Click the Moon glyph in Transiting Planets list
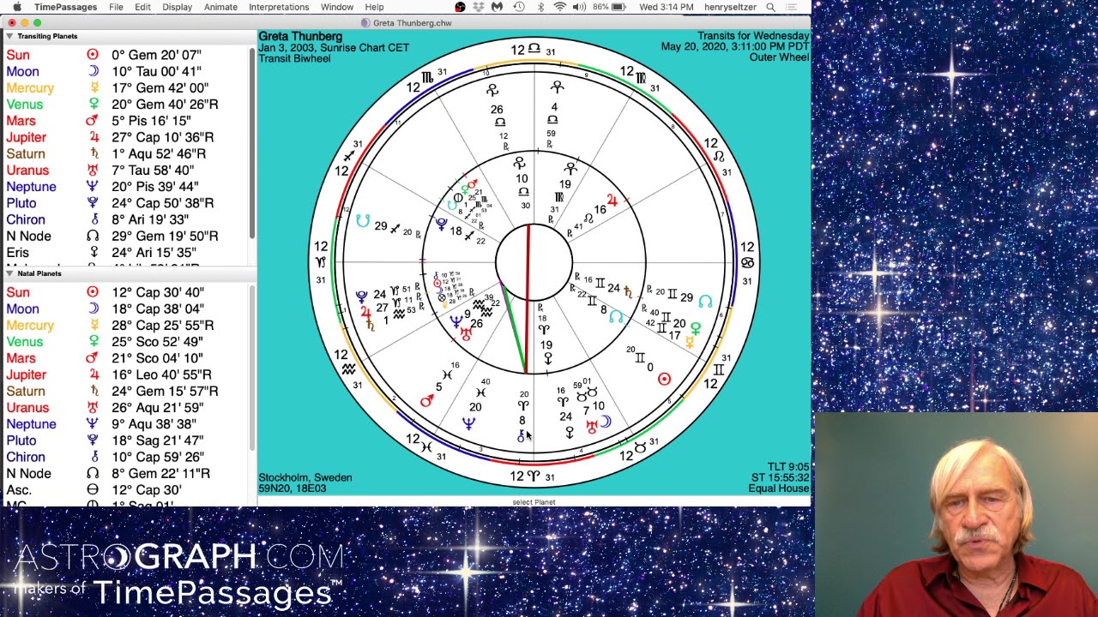The image size is (1098, 617). click(93, 71)
